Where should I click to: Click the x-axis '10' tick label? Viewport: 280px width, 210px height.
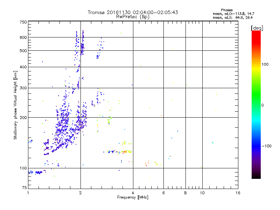[202, 193]
